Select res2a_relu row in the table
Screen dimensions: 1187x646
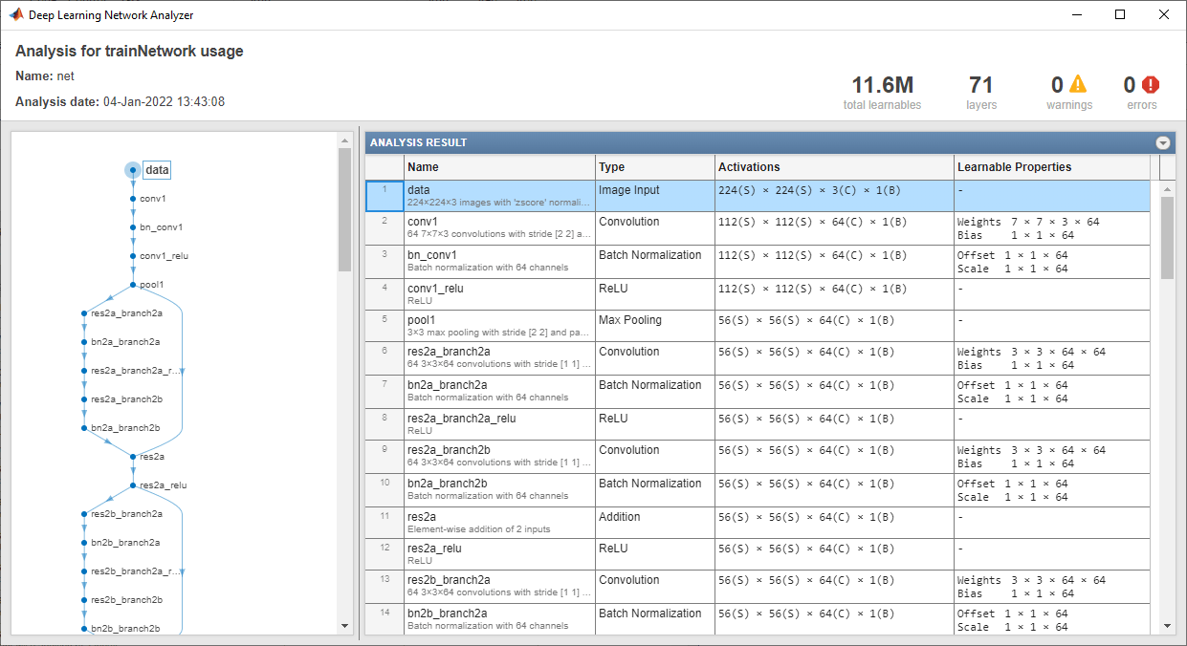coord(758,554)
